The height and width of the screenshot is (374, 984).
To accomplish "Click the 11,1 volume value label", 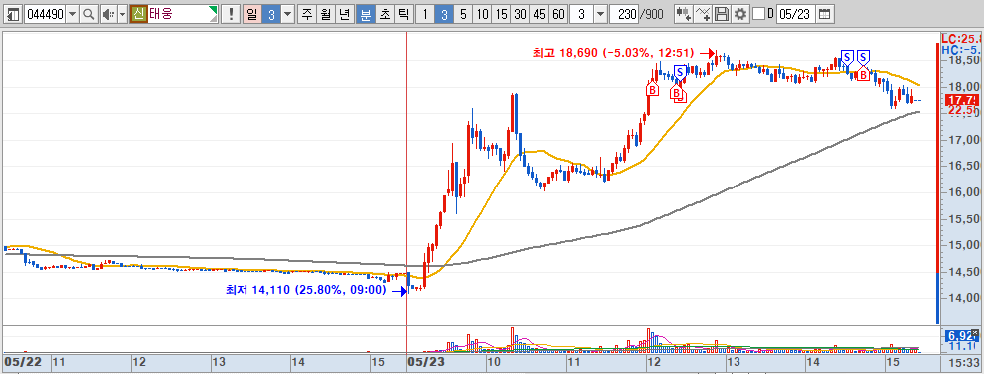I will coord(961,346).
